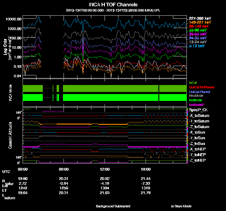
Task: Click the '18:00' UTC time label
Action: click(x=146, y=169)
